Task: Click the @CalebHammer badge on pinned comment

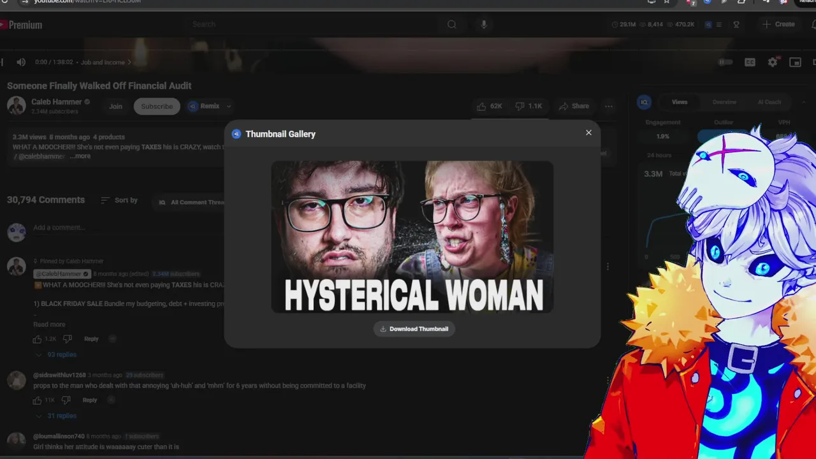Action: [62, 274]
